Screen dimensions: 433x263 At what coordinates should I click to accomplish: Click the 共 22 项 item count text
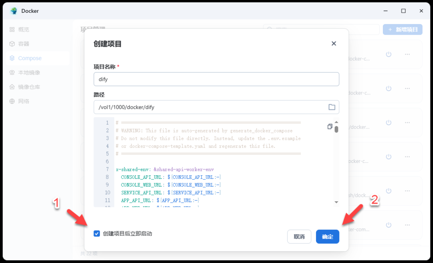[x=89, y=253]
